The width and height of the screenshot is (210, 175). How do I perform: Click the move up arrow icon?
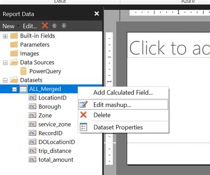(54, 26)
